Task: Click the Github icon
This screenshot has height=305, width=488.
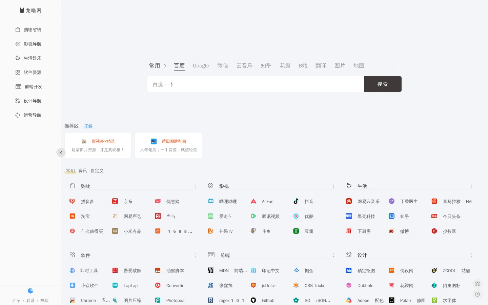Action: 253,300
